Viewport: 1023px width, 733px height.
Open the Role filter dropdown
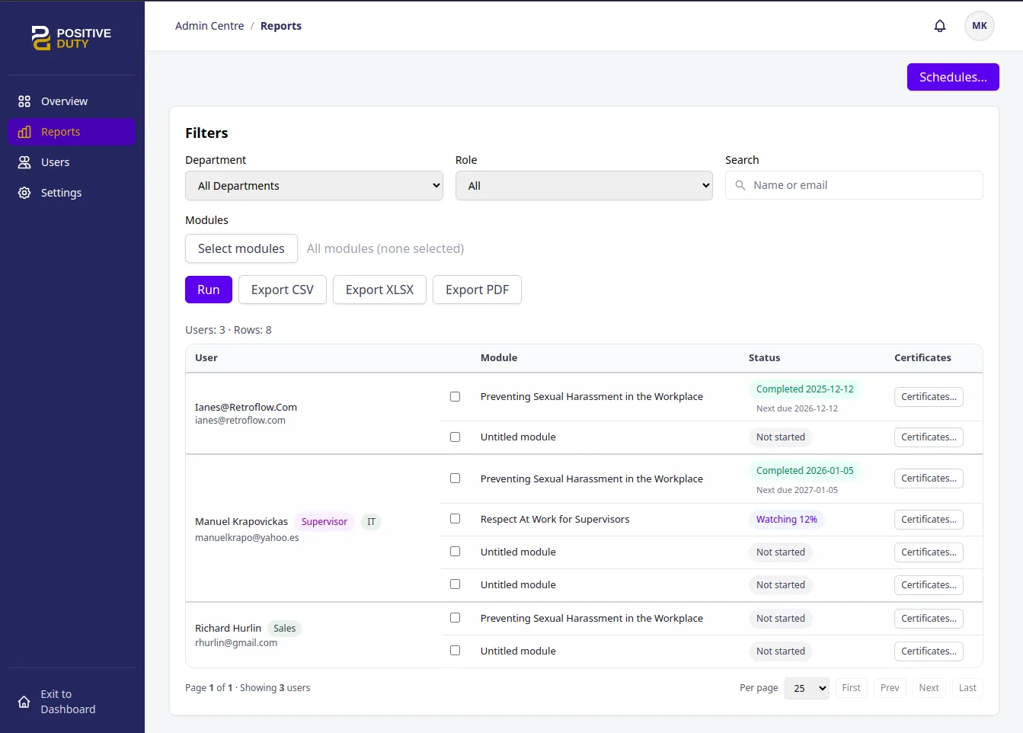tap(583, 186)
